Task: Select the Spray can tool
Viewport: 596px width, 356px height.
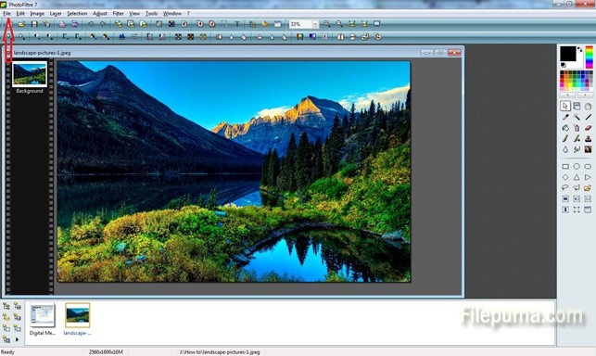Action: tap(577, 128)
